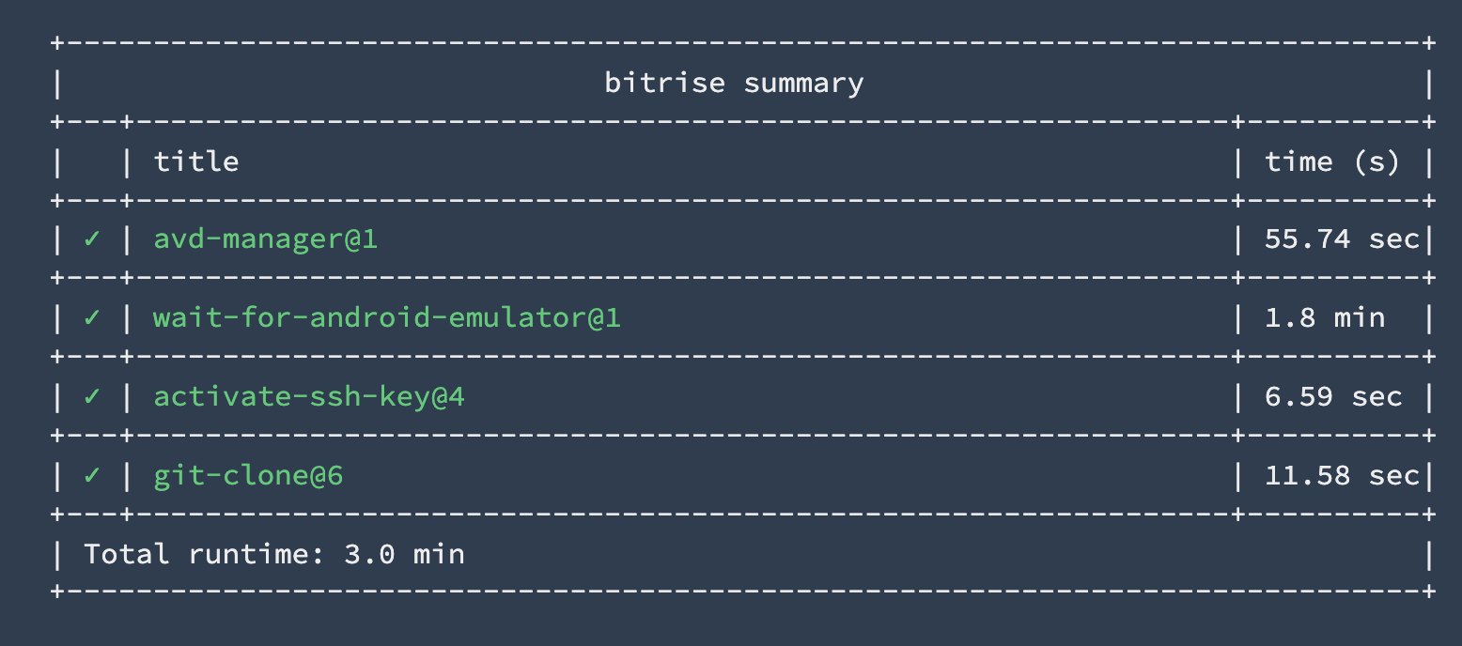Click the checkmark next to wait-for-android-emulator@1
Image resolution: width=1462 pixels, height=646 pixels.
[x=91, y=318]
